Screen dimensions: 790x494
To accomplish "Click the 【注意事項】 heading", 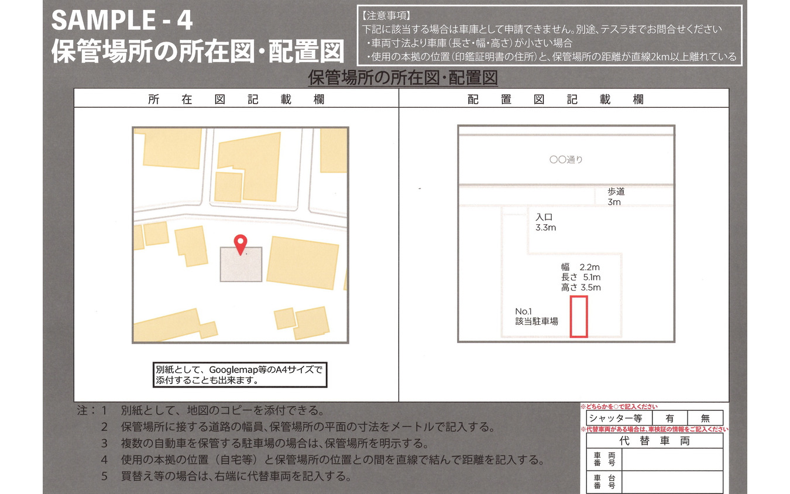I will coord(387,16).
